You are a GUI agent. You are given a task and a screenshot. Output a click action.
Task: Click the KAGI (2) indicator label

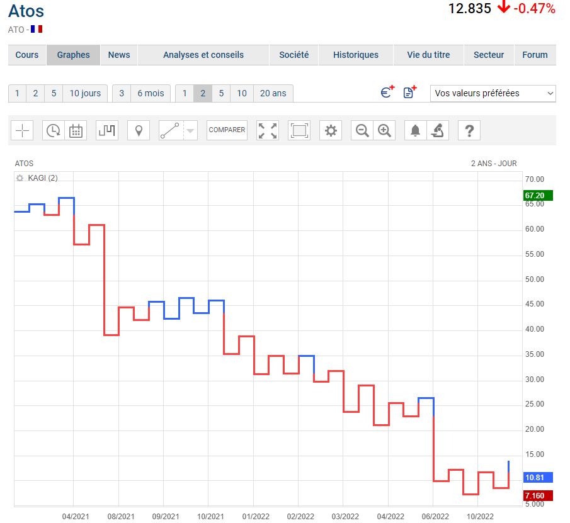pos(43,178)
